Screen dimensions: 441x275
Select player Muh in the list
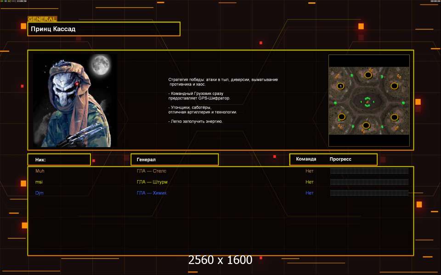[40, 171]
